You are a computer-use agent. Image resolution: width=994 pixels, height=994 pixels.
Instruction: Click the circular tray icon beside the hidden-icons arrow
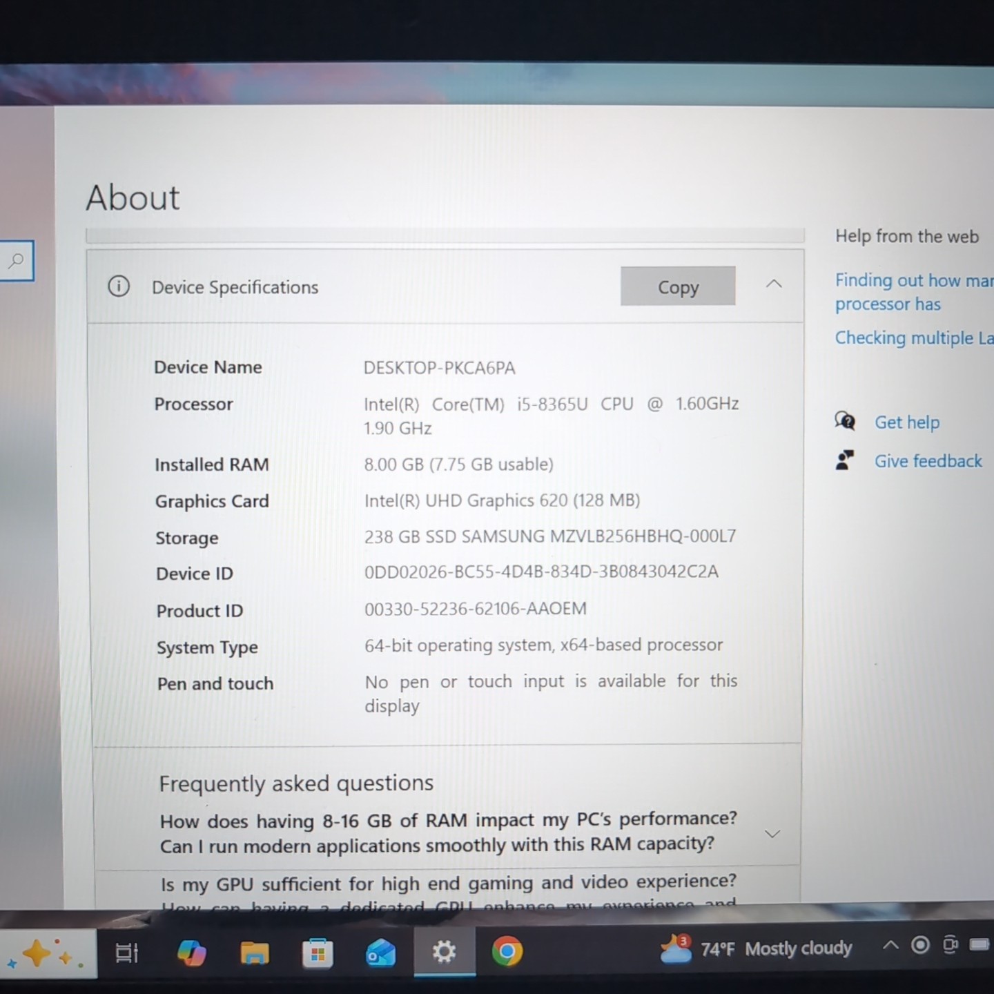tap(920, 945)
